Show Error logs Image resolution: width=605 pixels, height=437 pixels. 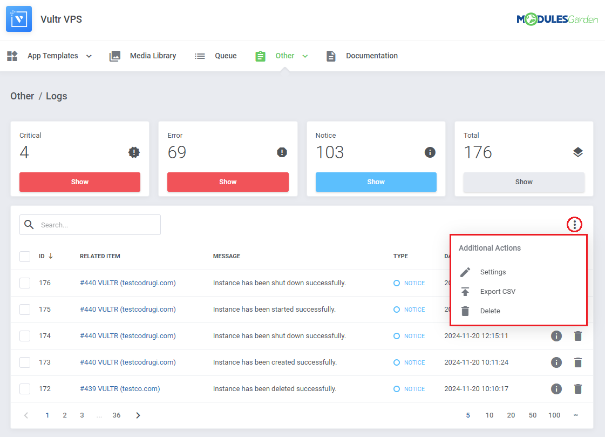click(x=228, y=182)
